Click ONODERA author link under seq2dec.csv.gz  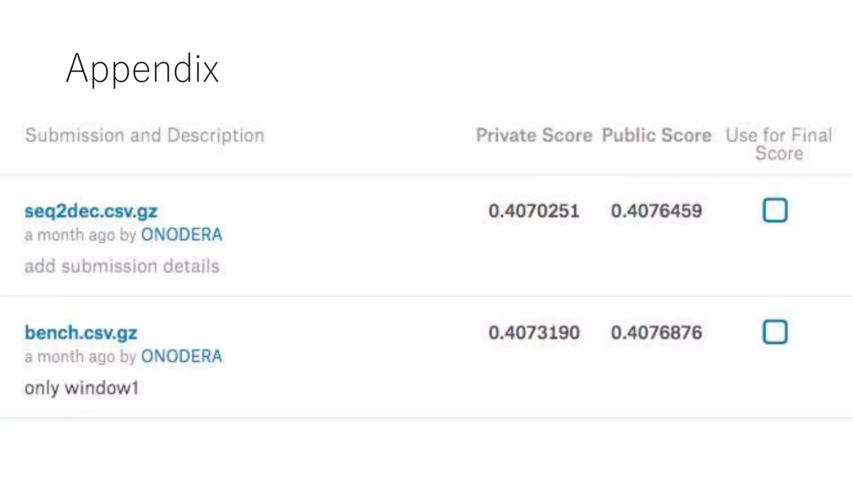182,235
